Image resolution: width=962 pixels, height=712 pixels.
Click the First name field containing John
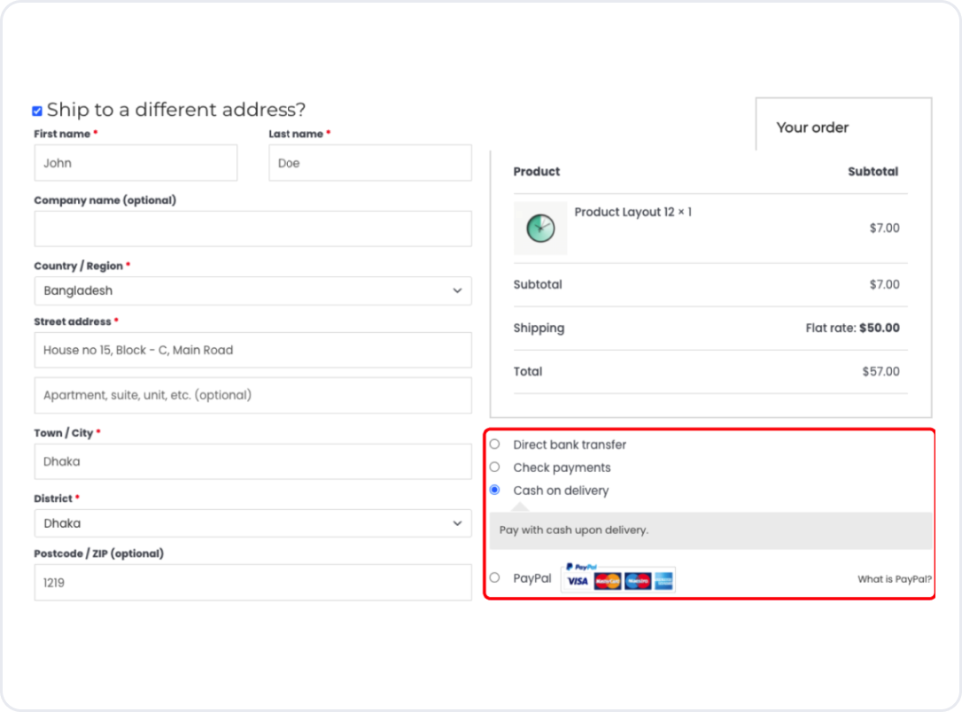click(x=136, y=163)
